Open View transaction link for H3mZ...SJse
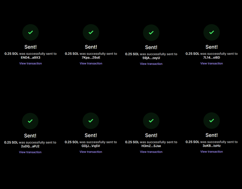The image size is (242, 189). (151, 152)
